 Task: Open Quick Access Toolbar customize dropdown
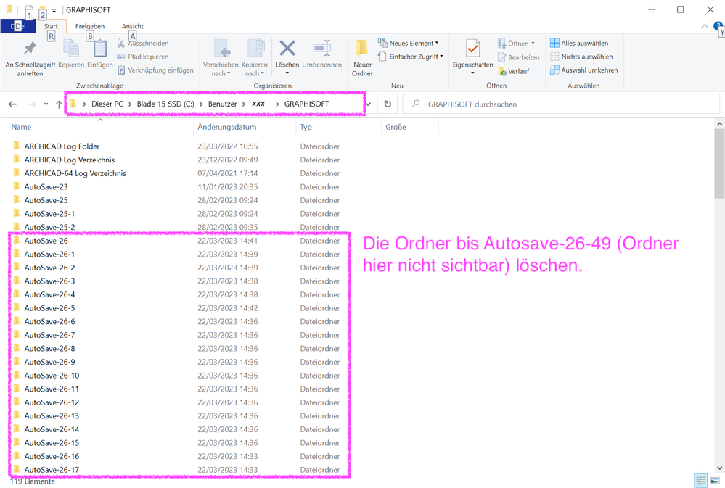tap(54, 9)
